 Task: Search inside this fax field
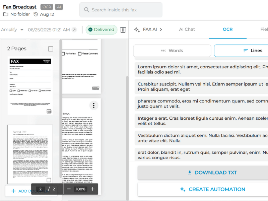(121, 10)
